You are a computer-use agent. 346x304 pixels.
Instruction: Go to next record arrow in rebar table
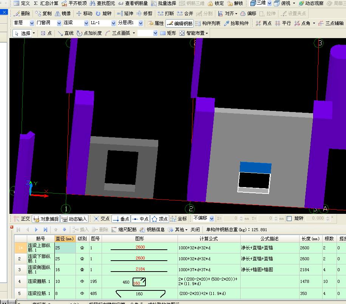[x=36, y=230]
